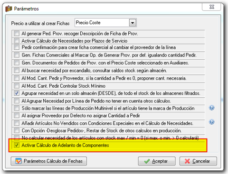The height and width of the screenshot is (174, 228).
Task: Open the Precio a utilizar dropdown arrow
Action: coord(133,23)
